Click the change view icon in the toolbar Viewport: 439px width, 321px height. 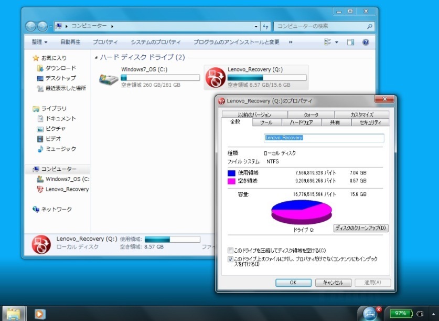328,42
